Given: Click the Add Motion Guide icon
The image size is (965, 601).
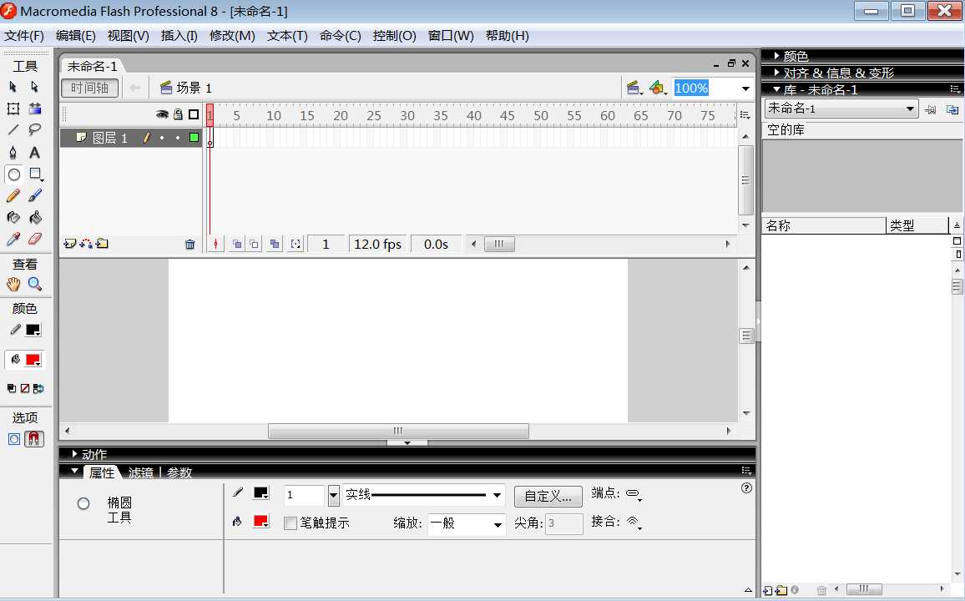Looking at the screenshot, I should tap(86, 244).
